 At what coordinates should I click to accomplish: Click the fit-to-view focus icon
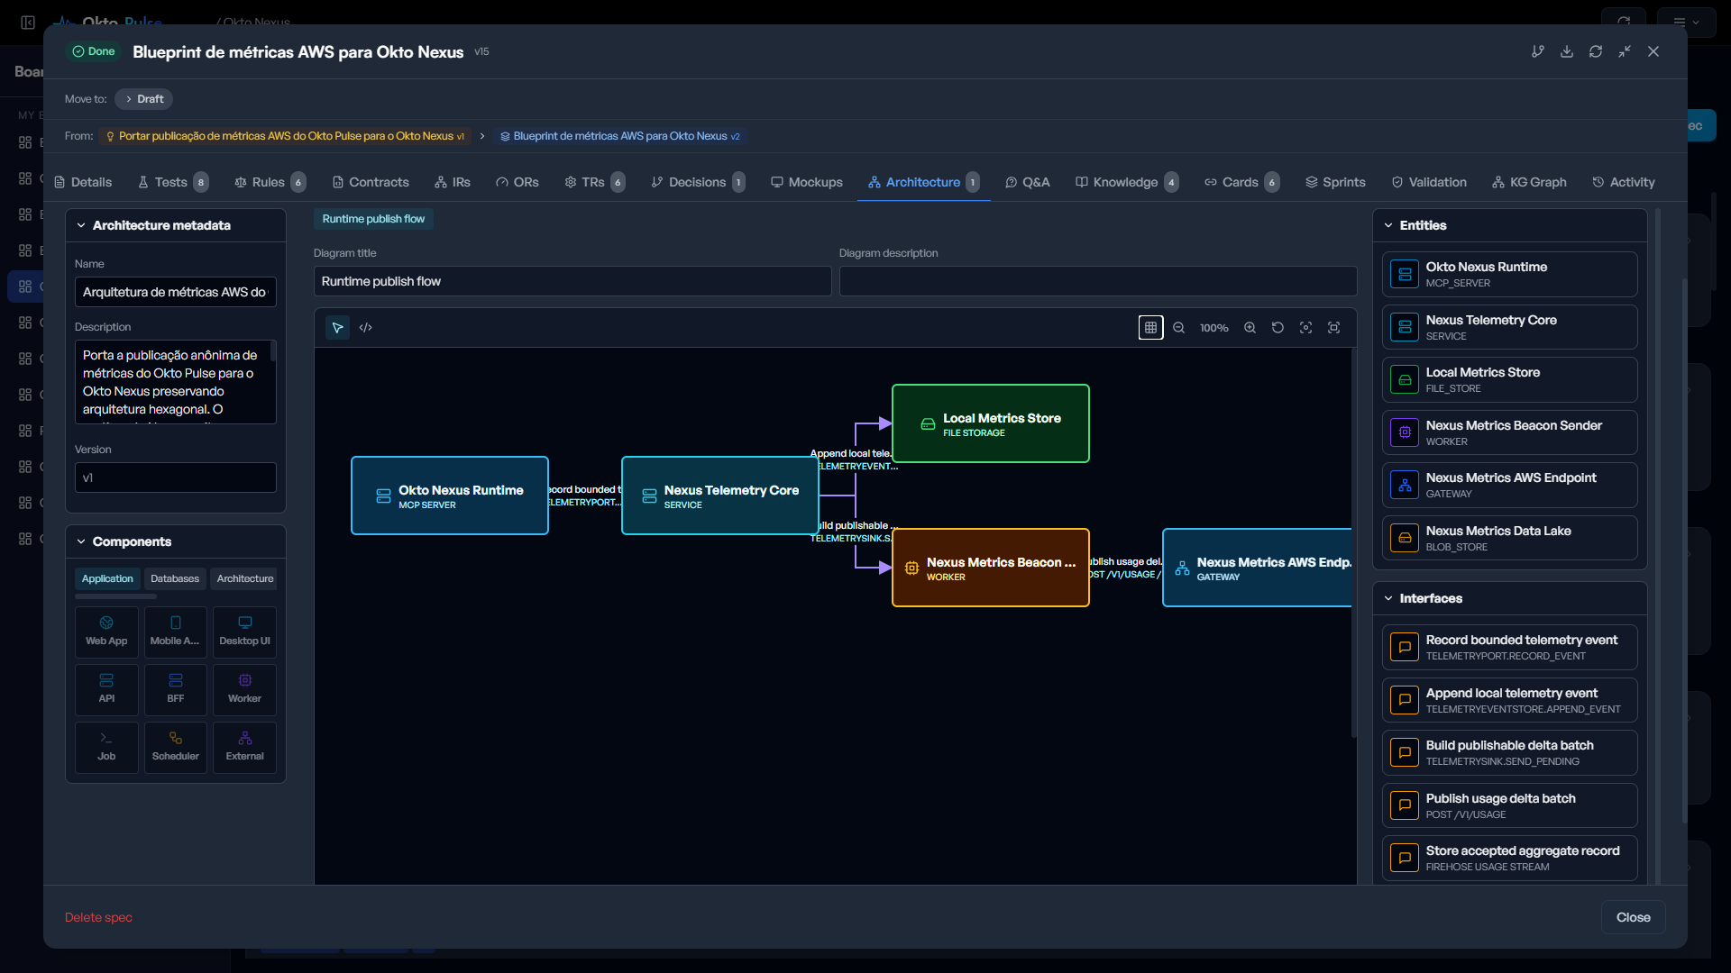click(1305, 328)
